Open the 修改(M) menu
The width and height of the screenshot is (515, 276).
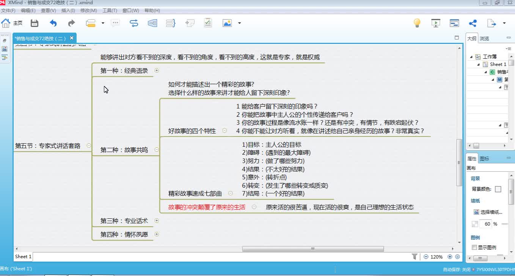(88, 11)
